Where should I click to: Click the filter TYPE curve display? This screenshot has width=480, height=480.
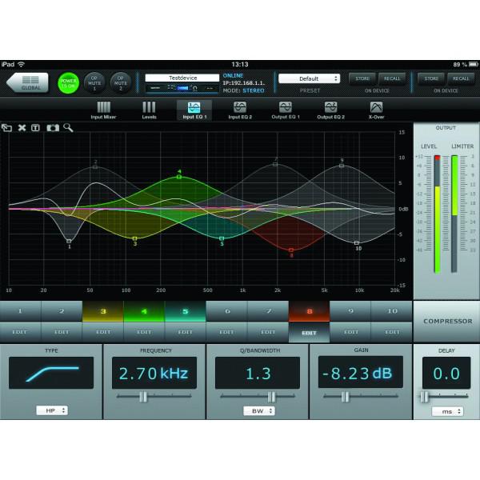click(51, 373)
